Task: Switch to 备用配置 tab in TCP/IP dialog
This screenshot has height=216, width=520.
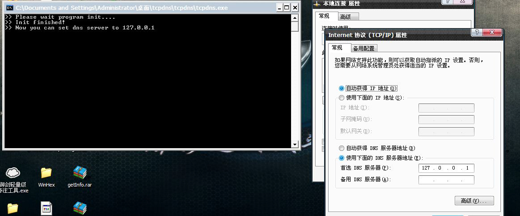Action: [x=364, y=48]
